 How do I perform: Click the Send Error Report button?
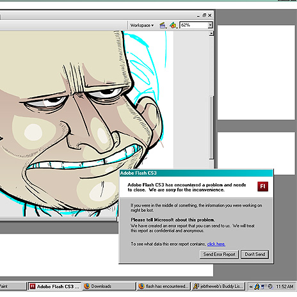219,254
